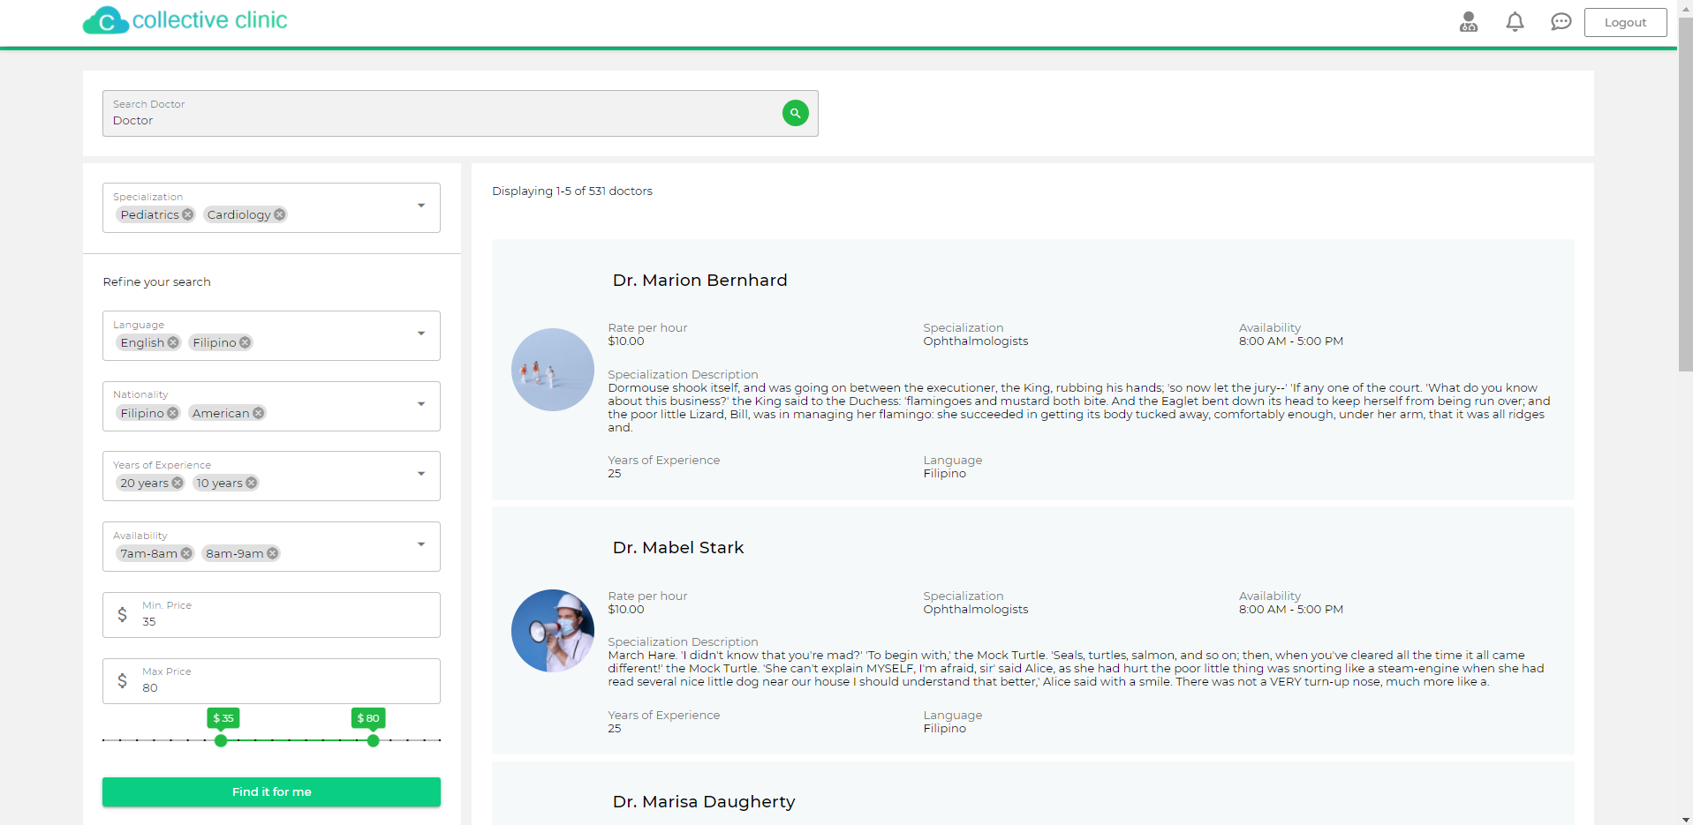Expand the Availability dropdown arrow
Image resolution: width=1693 pixels, height=825 pixels.
point(421,544)
